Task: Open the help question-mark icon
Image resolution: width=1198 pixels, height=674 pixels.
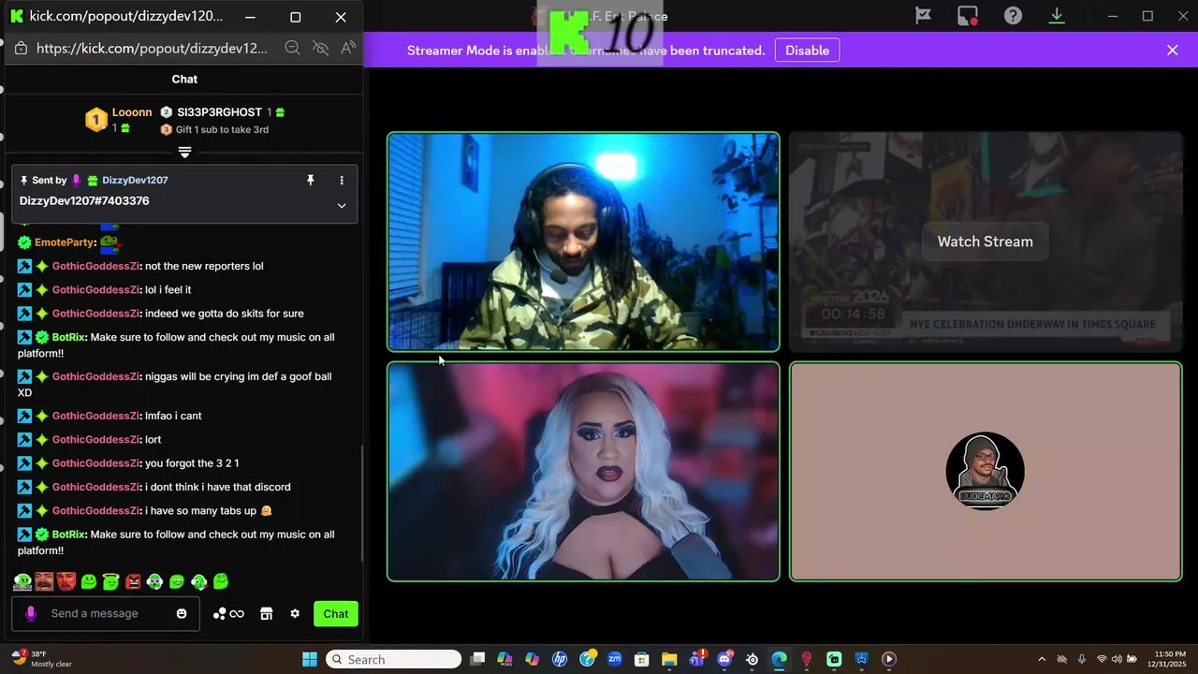Action: 1013,16
